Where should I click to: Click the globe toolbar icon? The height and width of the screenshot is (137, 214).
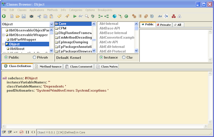pyautogui.click(x=114, y=16)
